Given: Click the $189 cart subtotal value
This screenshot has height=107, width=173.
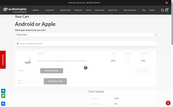Looking at the screenshot, I should click(117, 98).
